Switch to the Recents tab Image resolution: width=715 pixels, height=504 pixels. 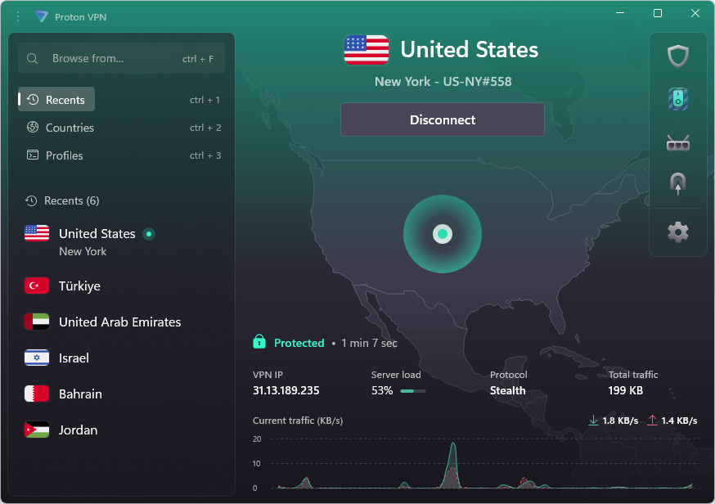coord(56,100)
